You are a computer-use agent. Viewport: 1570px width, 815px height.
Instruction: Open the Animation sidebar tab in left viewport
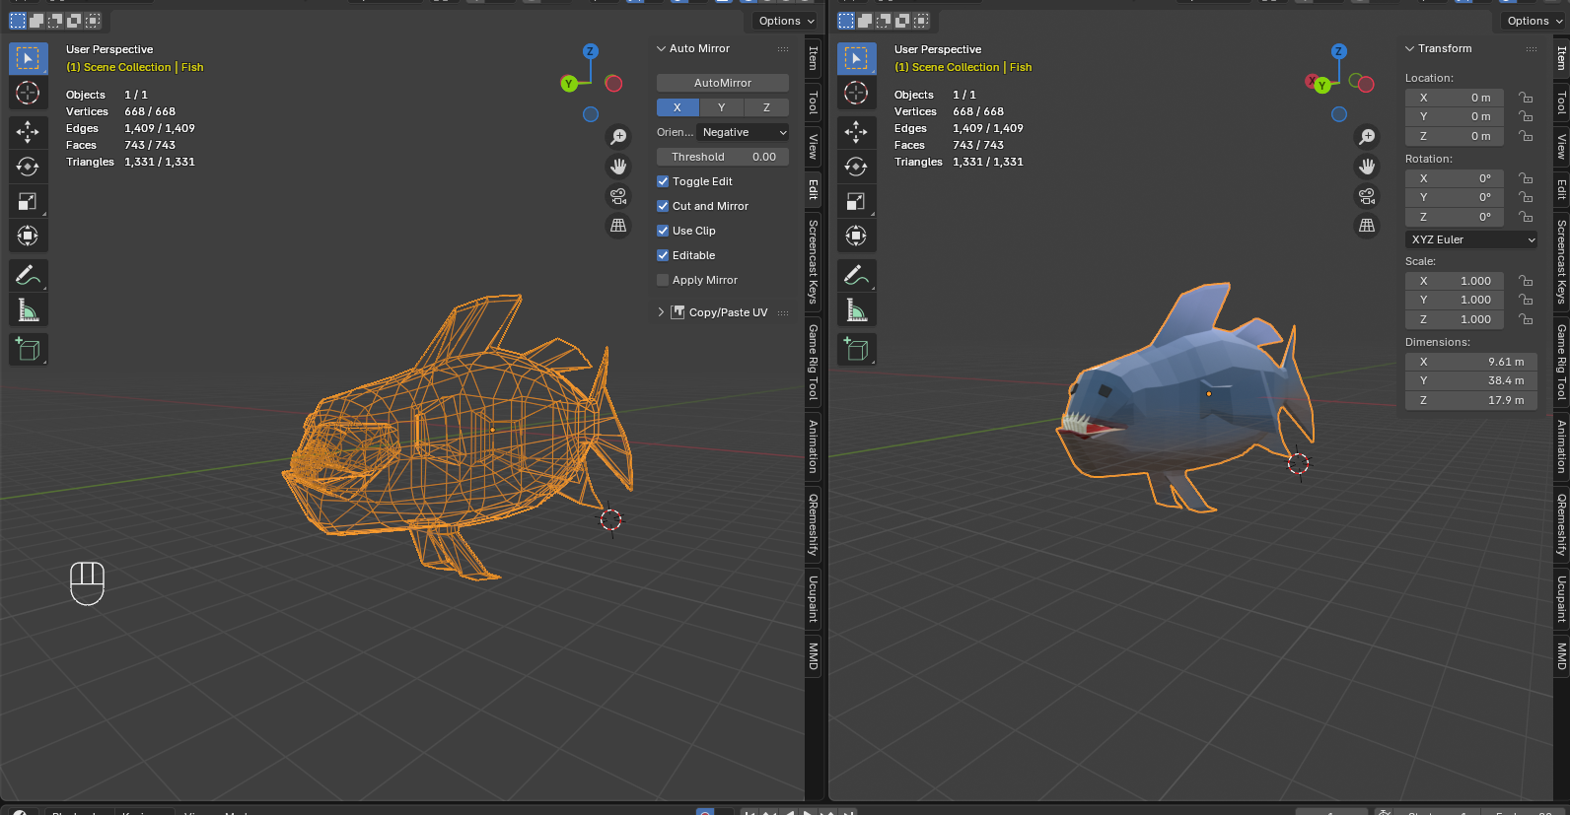(x=814, y=446)
